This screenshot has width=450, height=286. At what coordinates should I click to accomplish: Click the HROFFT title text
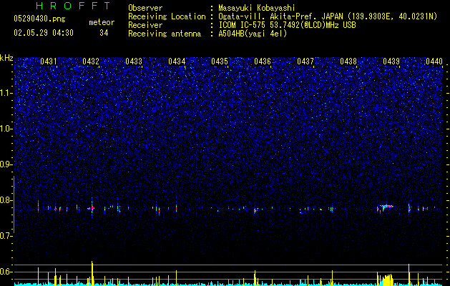[x=74, y=6]
